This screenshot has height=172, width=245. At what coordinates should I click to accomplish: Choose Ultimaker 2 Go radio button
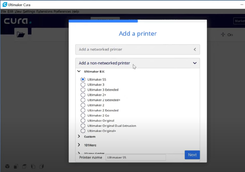(83, 115)
